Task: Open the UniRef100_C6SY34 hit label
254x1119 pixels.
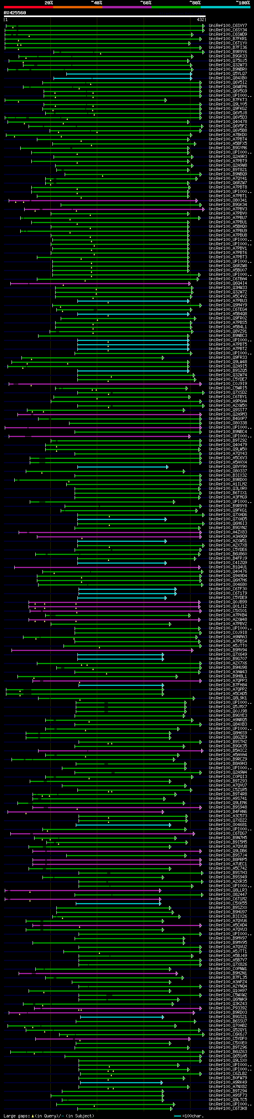Action: coord(228,30)
